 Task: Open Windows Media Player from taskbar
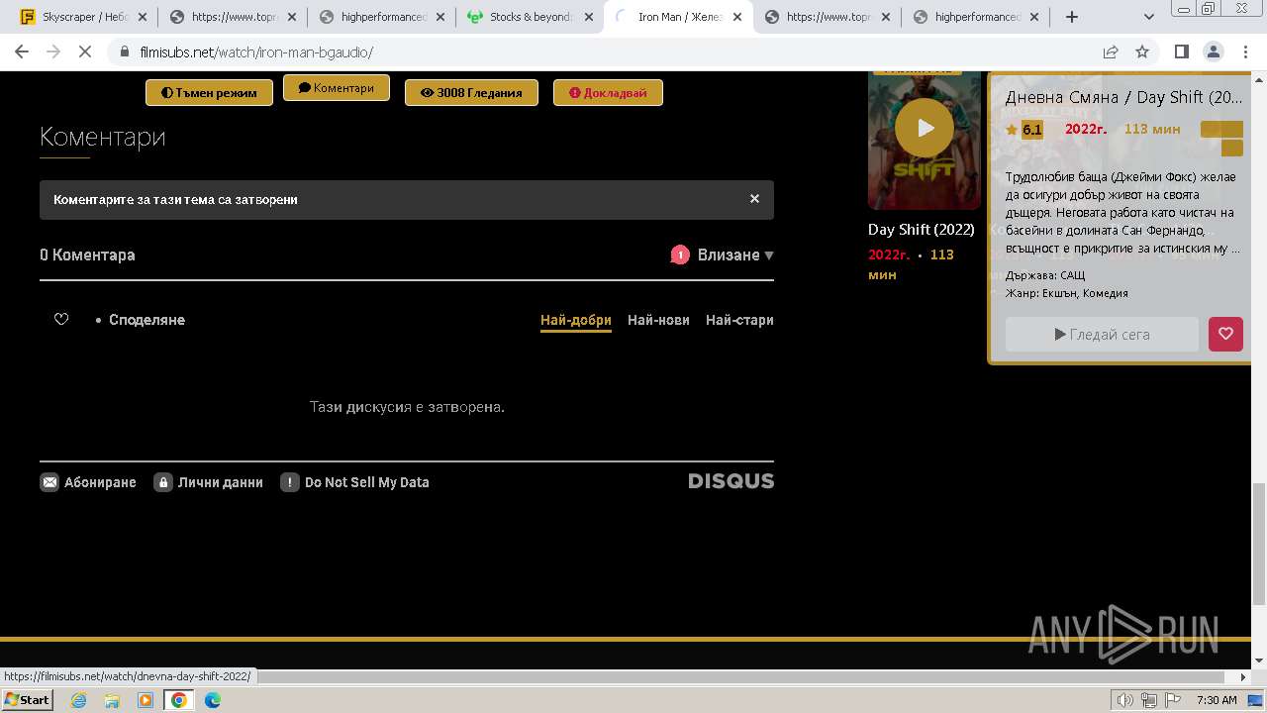pyautogui.click(x=146, y=699)
